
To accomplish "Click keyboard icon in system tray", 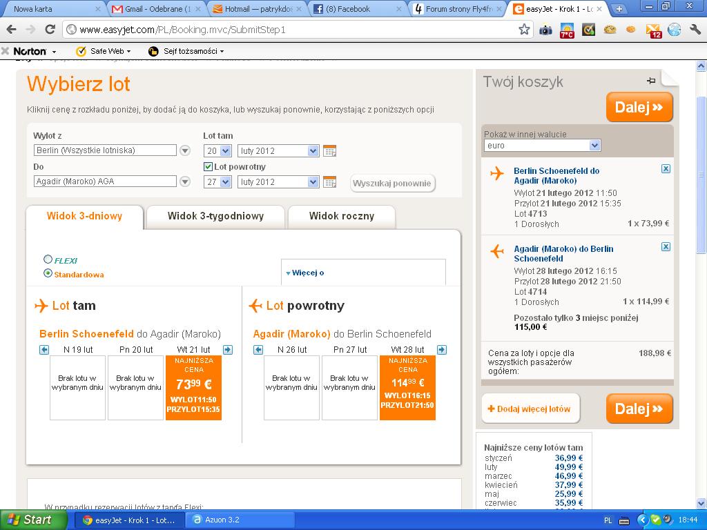I will point(624,520).
